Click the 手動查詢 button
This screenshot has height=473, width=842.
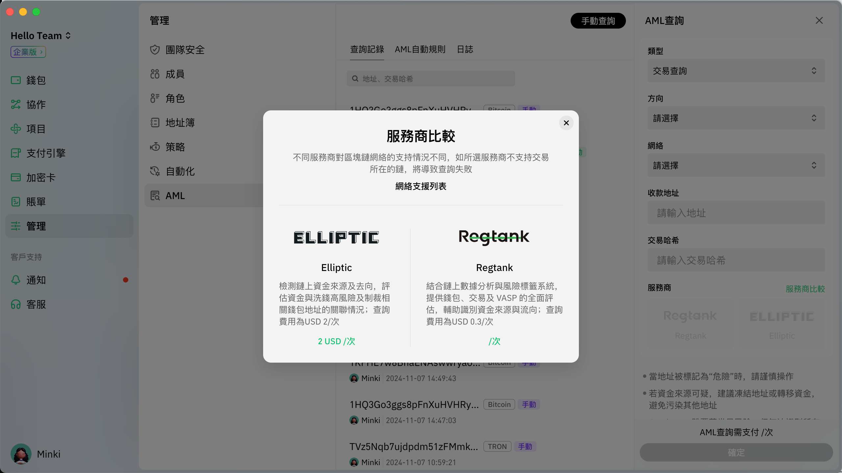[x=598, y=21]
